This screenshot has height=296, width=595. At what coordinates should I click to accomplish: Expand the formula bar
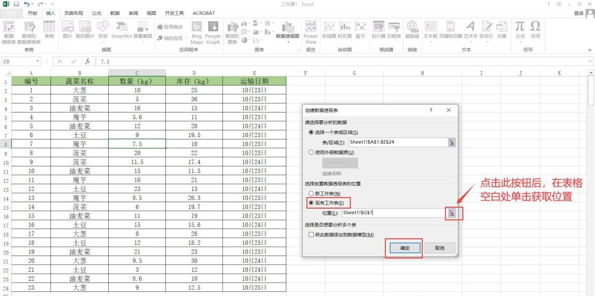(591, 61)
